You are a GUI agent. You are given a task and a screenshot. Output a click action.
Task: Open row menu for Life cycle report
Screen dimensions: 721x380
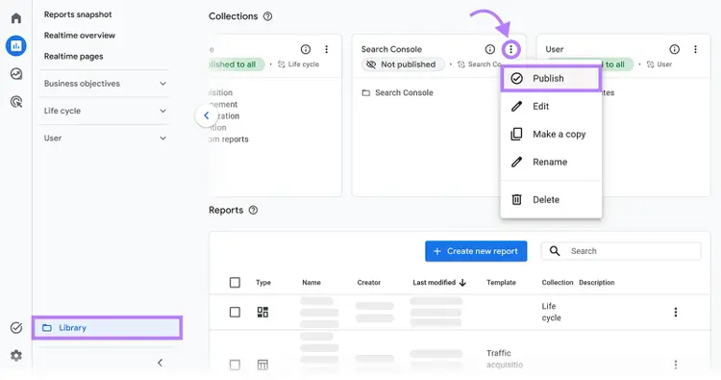676,312
